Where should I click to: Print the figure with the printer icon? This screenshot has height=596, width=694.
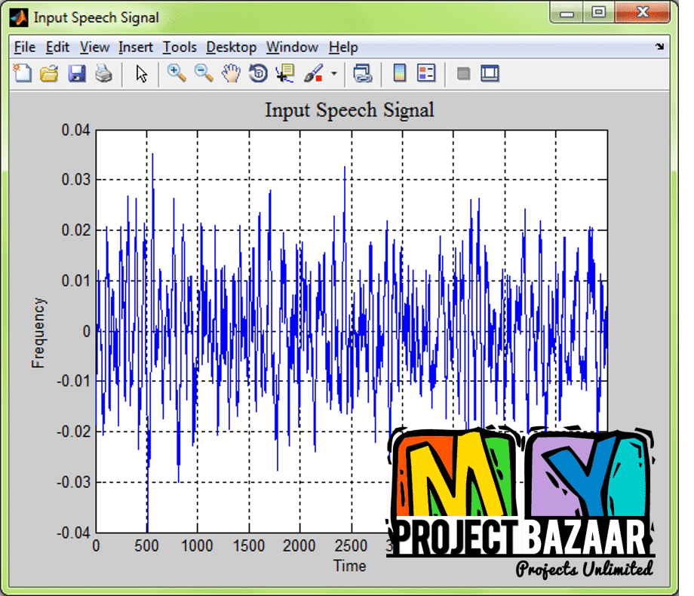coord(103,73)
